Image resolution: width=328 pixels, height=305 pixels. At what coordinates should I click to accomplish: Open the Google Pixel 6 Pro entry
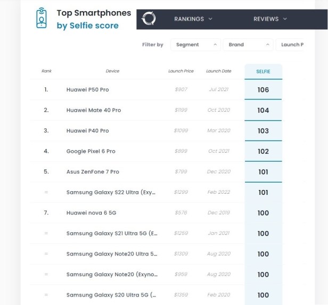click(91, 151)
